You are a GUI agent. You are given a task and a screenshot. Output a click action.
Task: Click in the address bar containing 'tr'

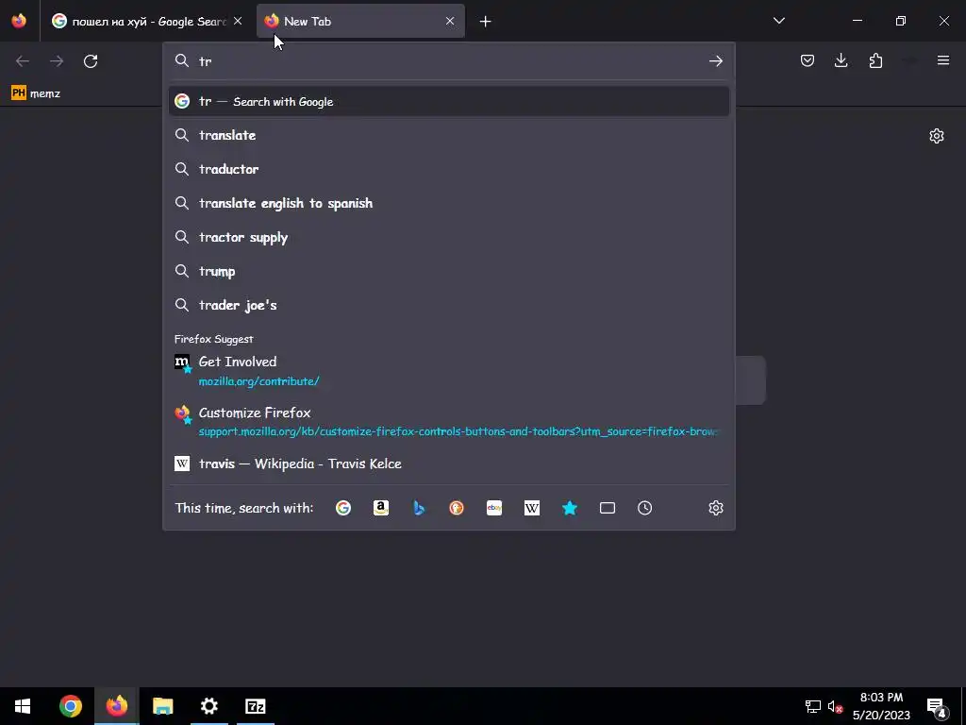point(450,61)
